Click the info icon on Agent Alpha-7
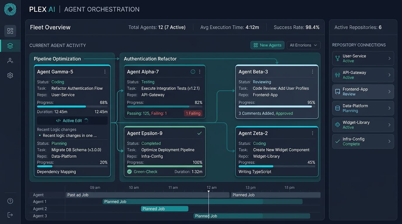The image size is (402, 224). click(x=193, y=72)
